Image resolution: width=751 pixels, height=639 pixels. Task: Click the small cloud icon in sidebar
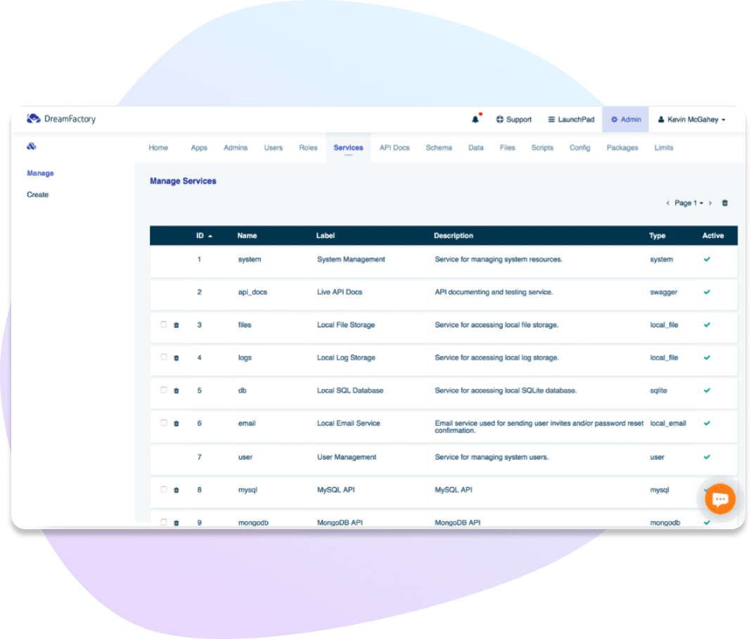click(x=32, y=146)
